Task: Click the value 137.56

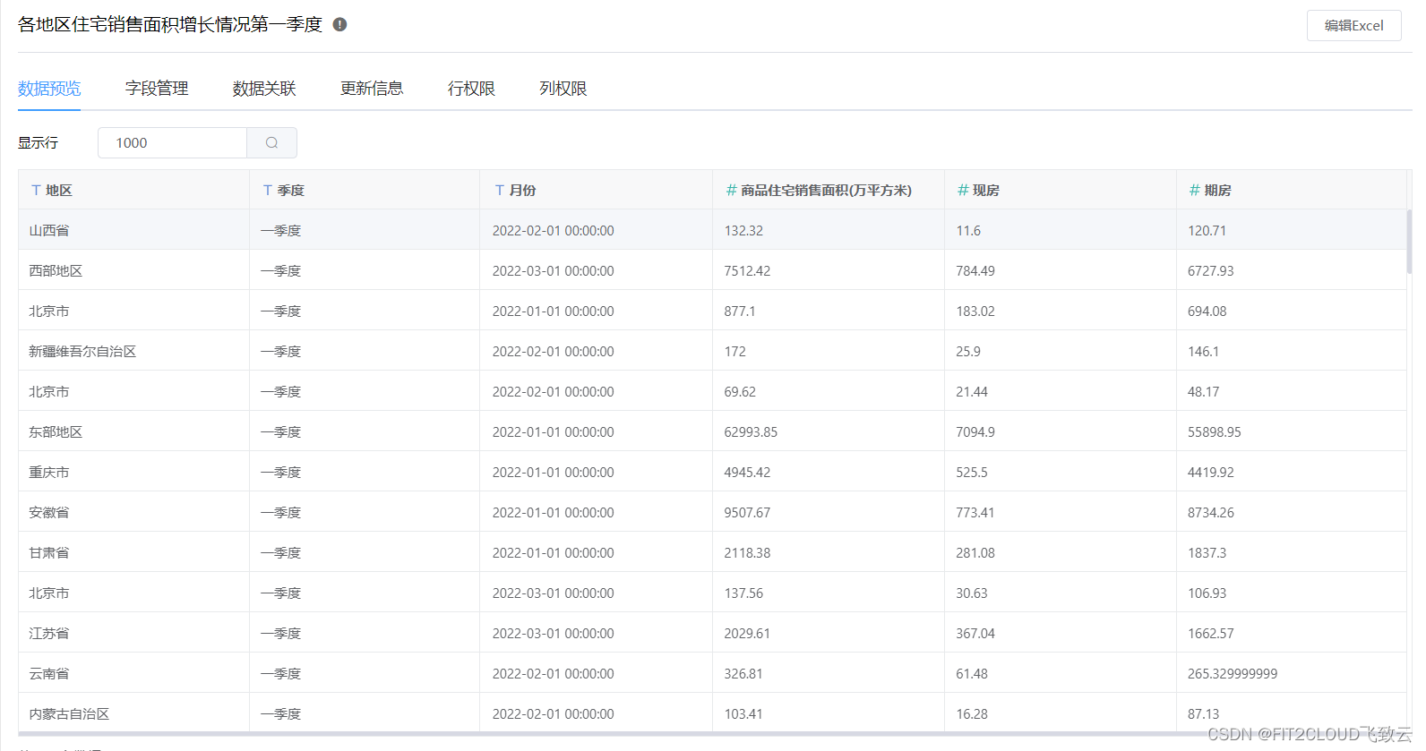Action: (743, 593)
